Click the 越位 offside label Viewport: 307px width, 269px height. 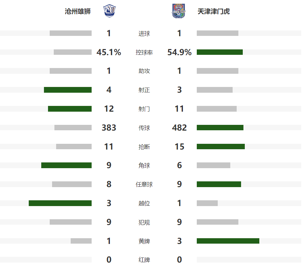point(144,203)
